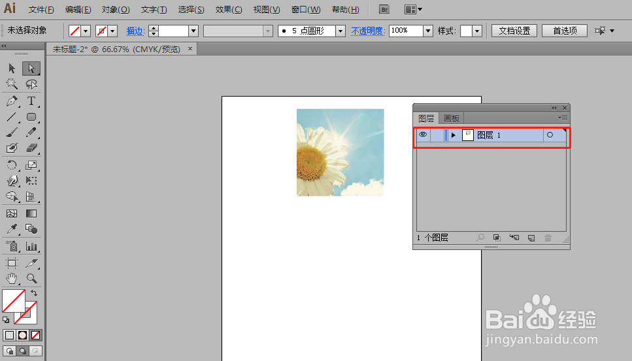632x361 pixels.
Task: Select the Slice tool
Action: tap(31, 263)
